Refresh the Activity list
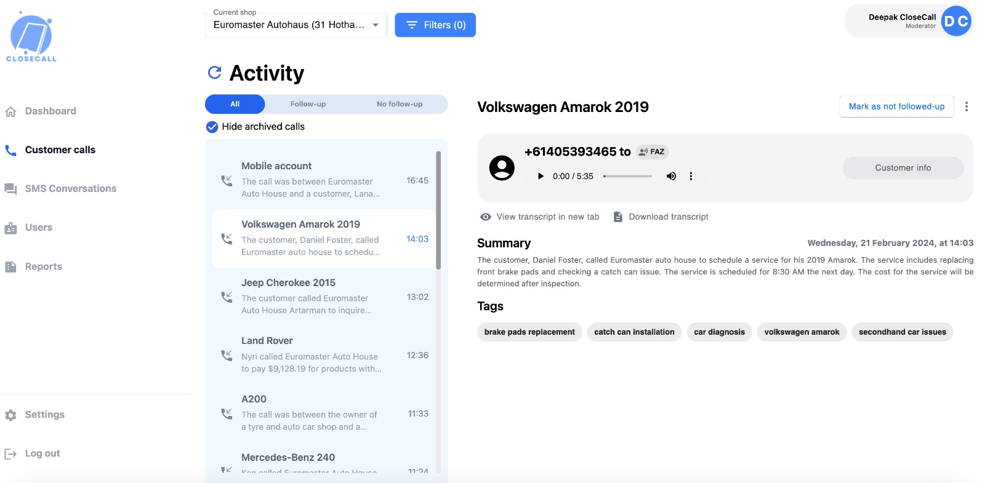The height and width of the screenshot is (483, 985). pyautogui.click(x=215, y=73)
